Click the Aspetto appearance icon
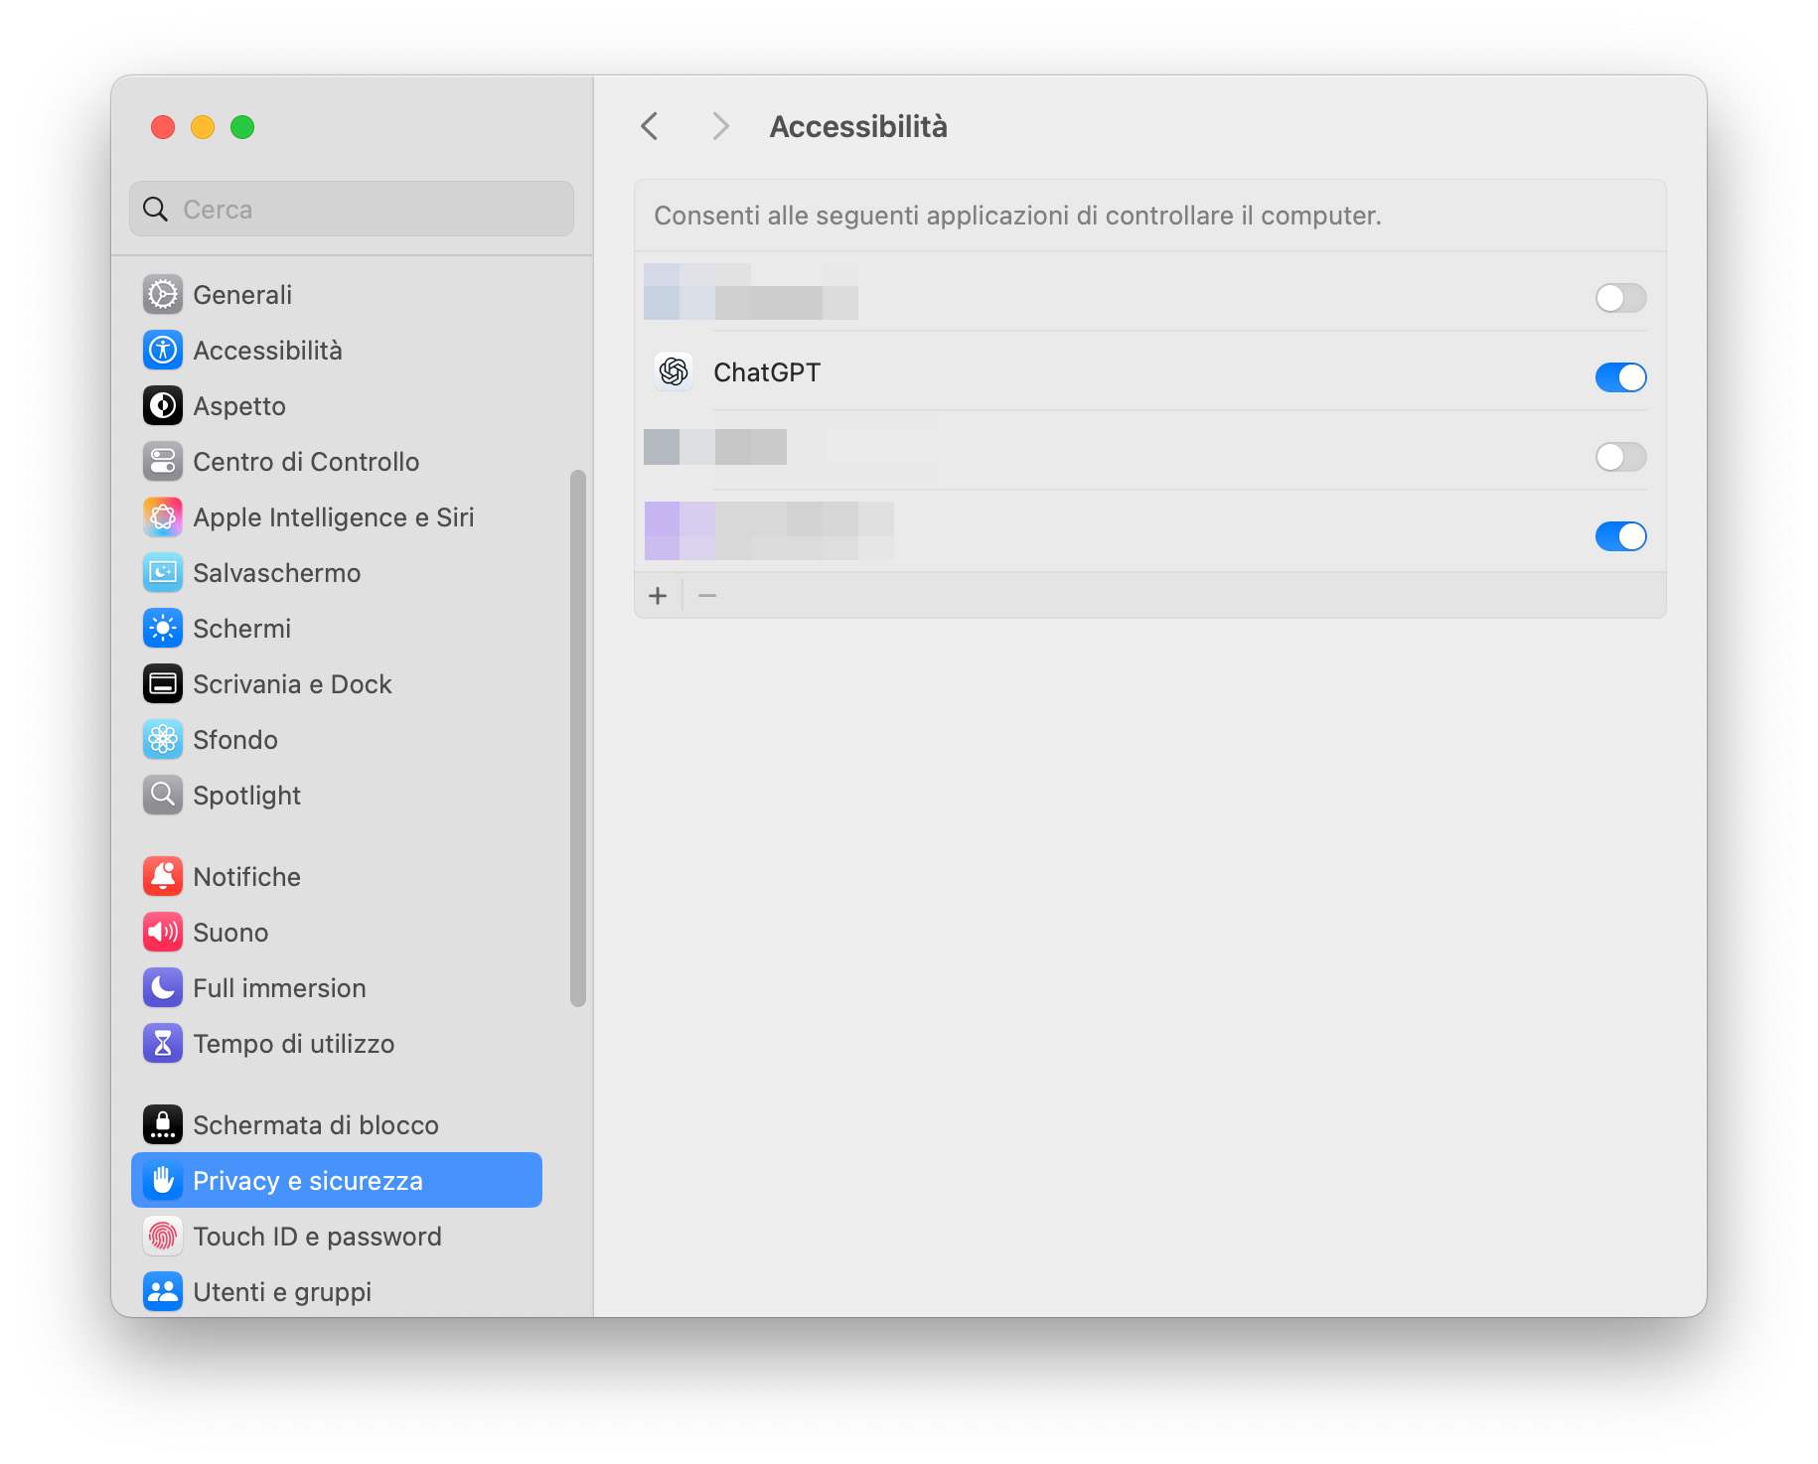 click(163, 406)
